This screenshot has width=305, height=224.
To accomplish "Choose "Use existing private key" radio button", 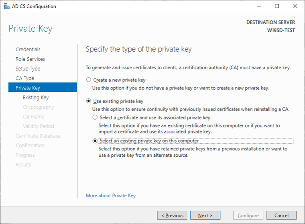I will [x=89, y=101].
